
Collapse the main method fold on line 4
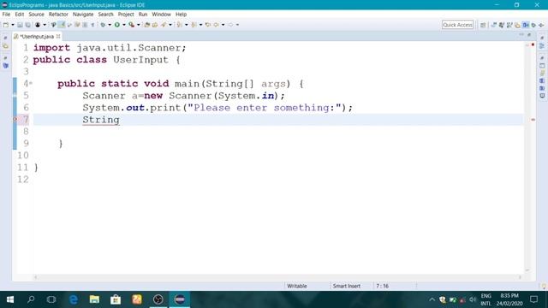[31, 83]
